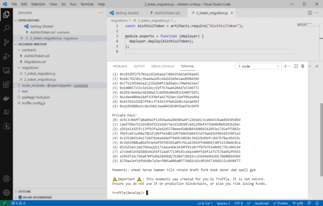Viewport: 323px width, 206px height.
Task: Open launch profile chevron beside new terminal
Action: (290, 66)
